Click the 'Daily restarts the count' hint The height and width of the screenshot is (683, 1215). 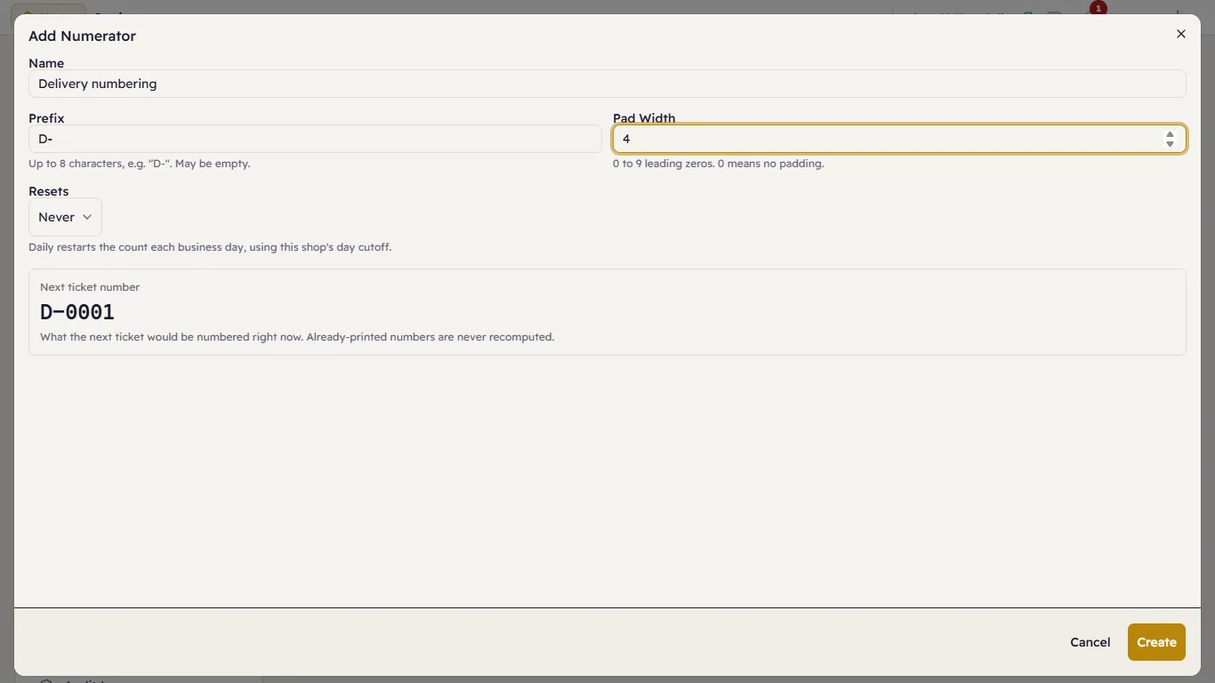210,247
